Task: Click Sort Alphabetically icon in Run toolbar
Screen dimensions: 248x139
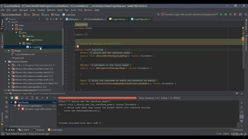Action: [x=22, y=98]
